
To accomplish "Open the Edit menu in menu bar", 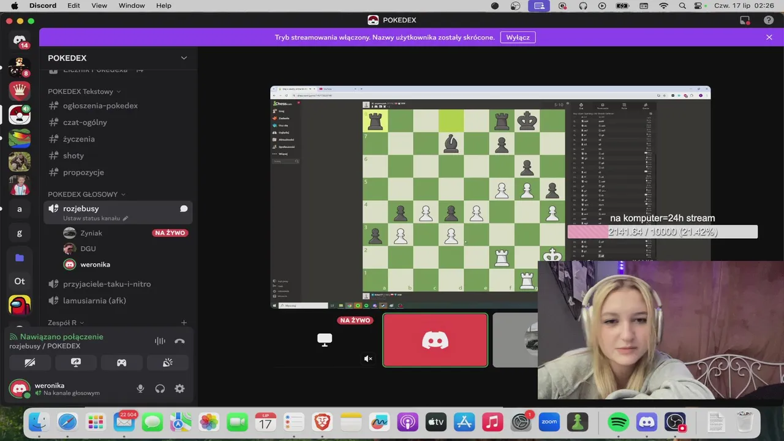I will 73,6.
